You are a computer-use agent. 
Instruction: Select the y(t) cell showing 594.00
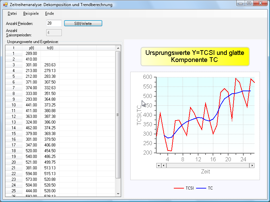click(x=31, y=173)
